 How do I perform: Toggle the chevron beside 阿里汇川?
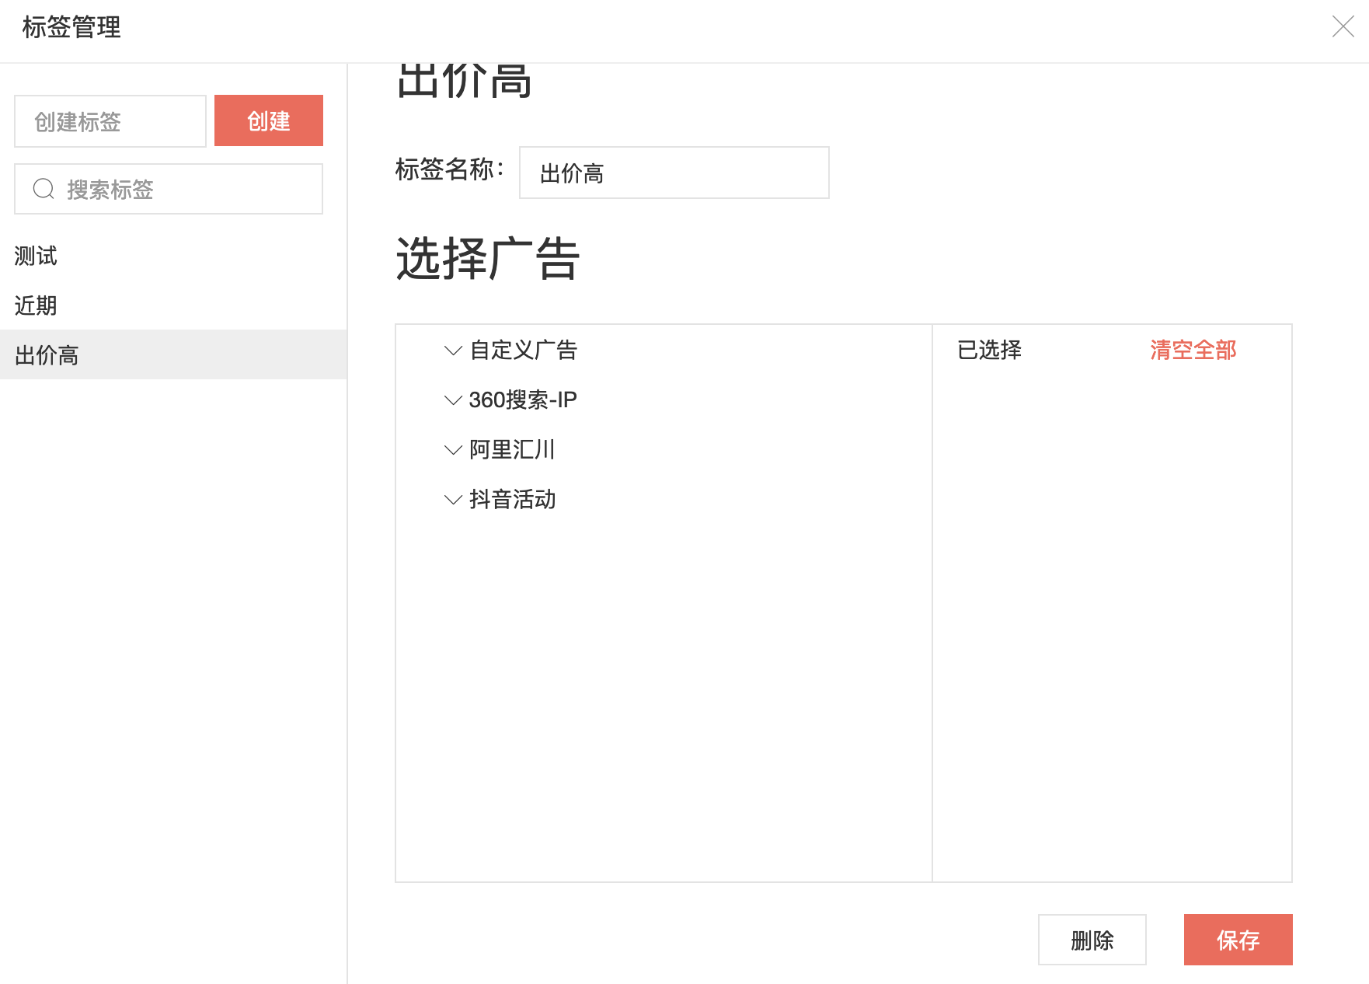[453, 450]
